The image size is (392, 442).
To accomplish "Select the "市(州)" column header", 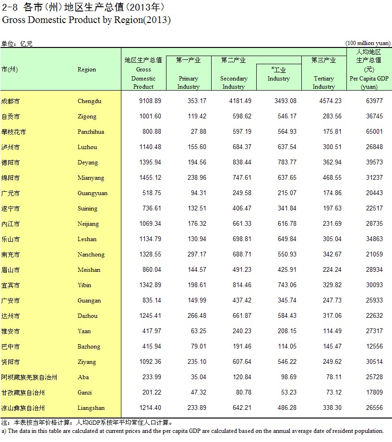I will click(x=10, y=70).
